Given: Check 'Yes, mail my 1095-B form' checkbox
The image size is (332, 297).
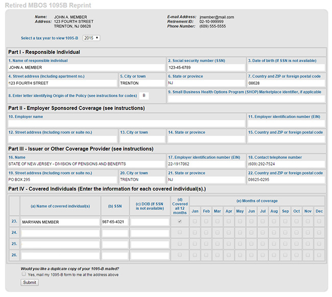Looking at the screenshot, I should click(23, 274).
